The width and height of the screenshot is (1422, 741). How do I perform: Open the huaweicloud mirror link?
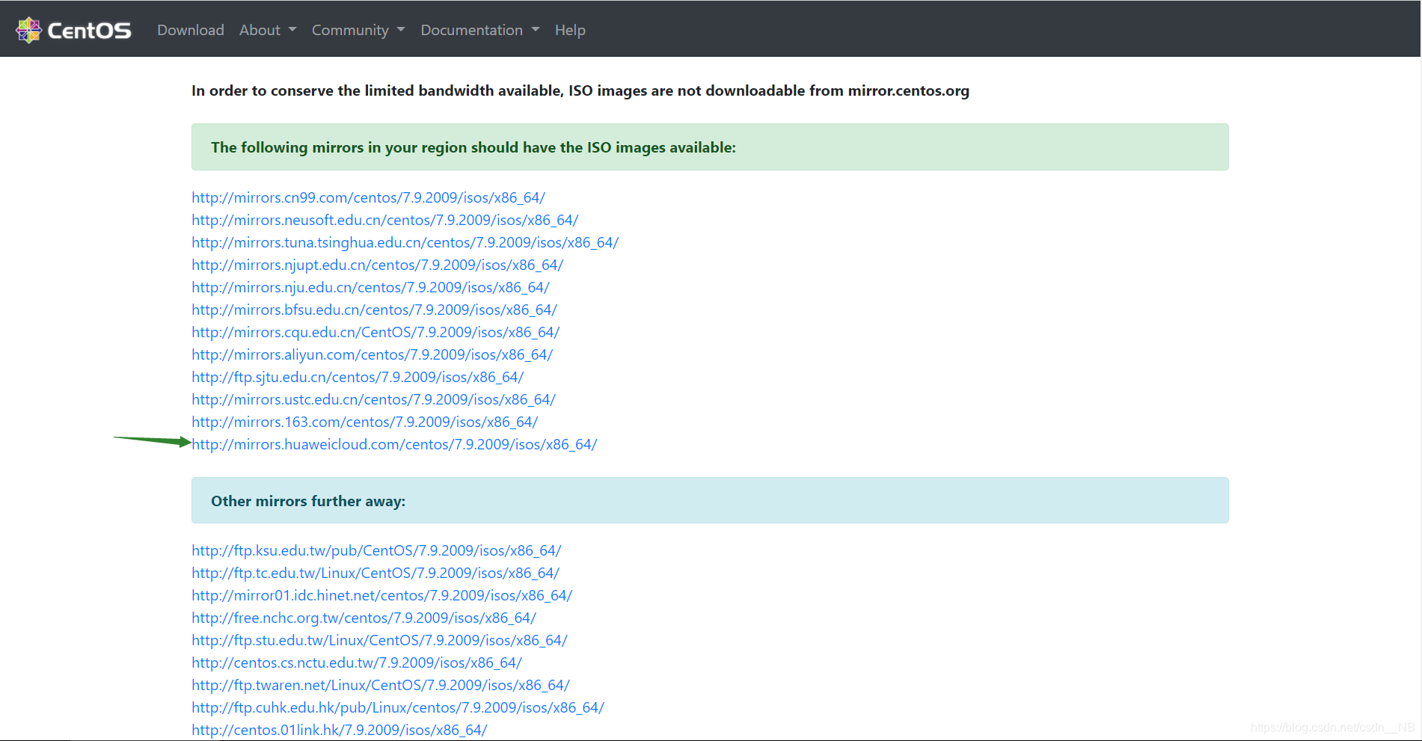click(x=394, y=444)
